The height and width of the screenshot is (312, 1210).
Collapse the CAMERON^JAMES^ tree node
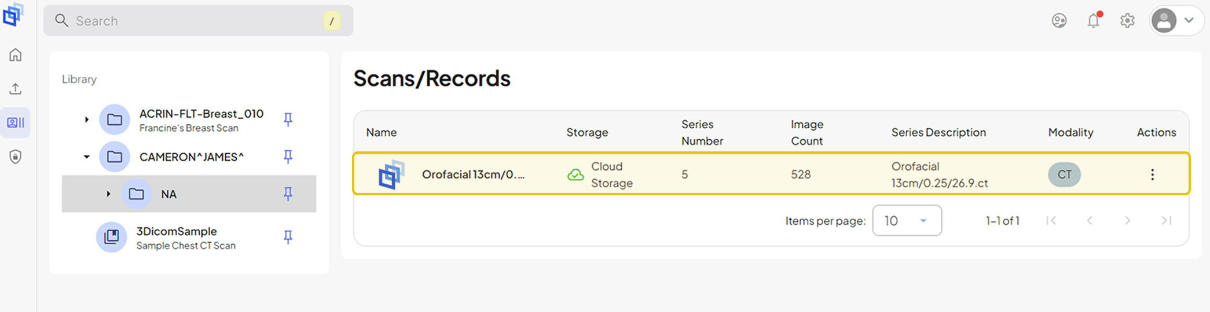point(87,157)
